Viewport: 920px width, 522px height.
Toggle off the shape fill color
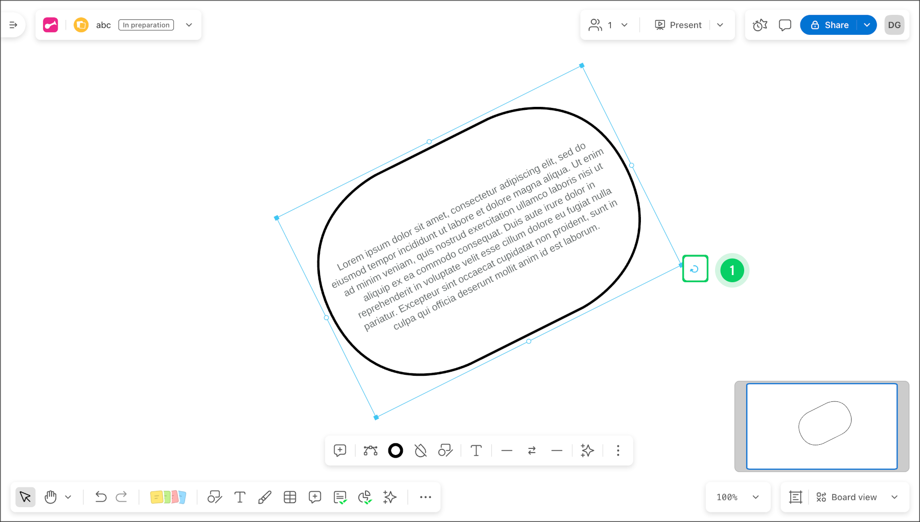click(x=420, y=450)
